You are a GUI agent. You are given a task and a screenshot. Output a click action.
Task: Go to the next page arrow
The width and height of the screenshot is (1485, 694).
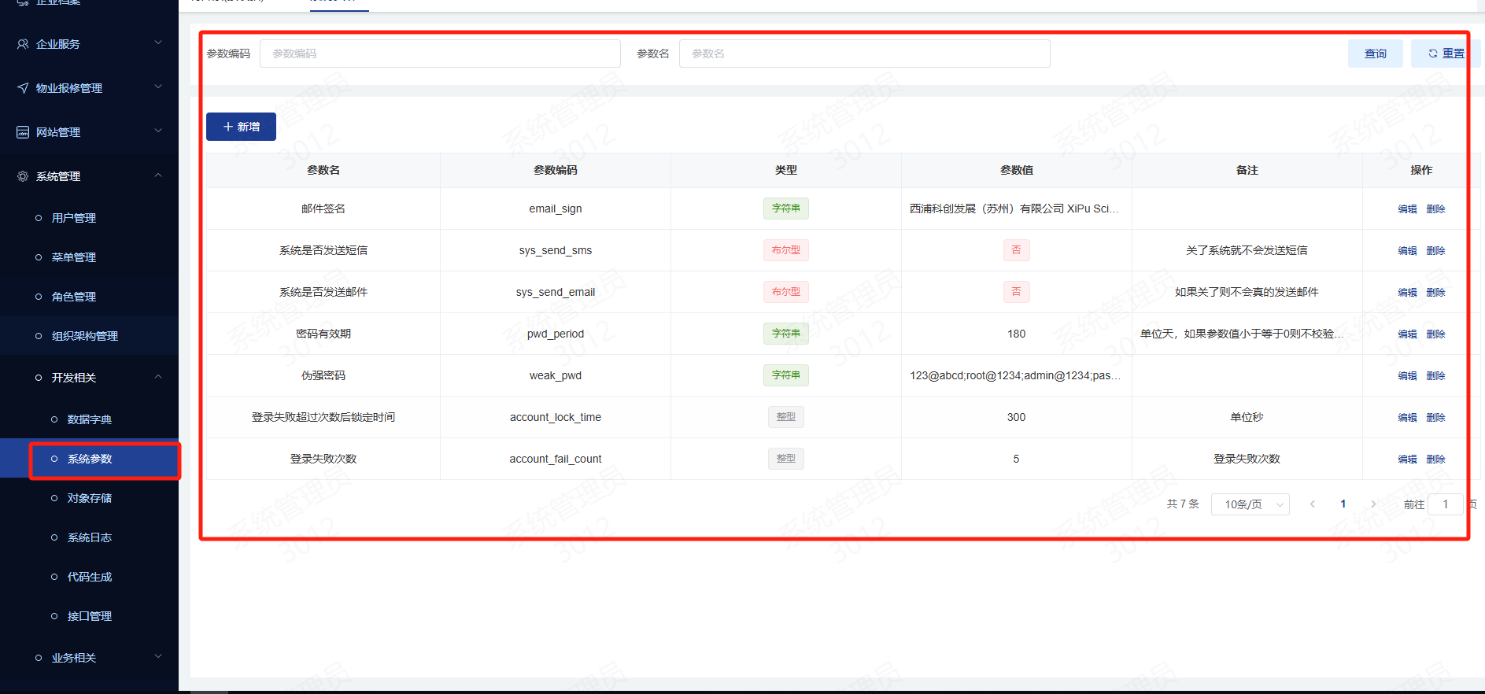(x=1373, y=504)
